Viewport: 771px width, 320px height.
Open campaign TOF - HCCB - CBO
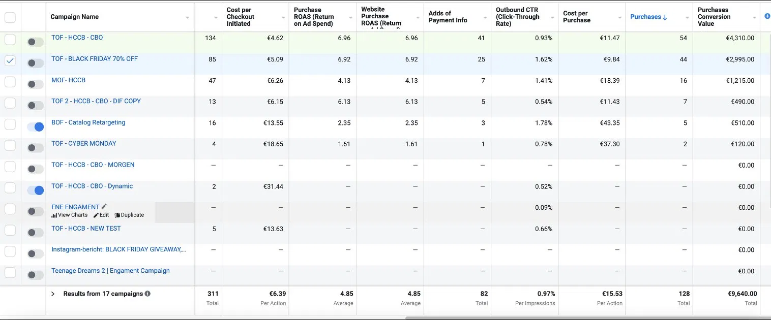click(77, 38)
